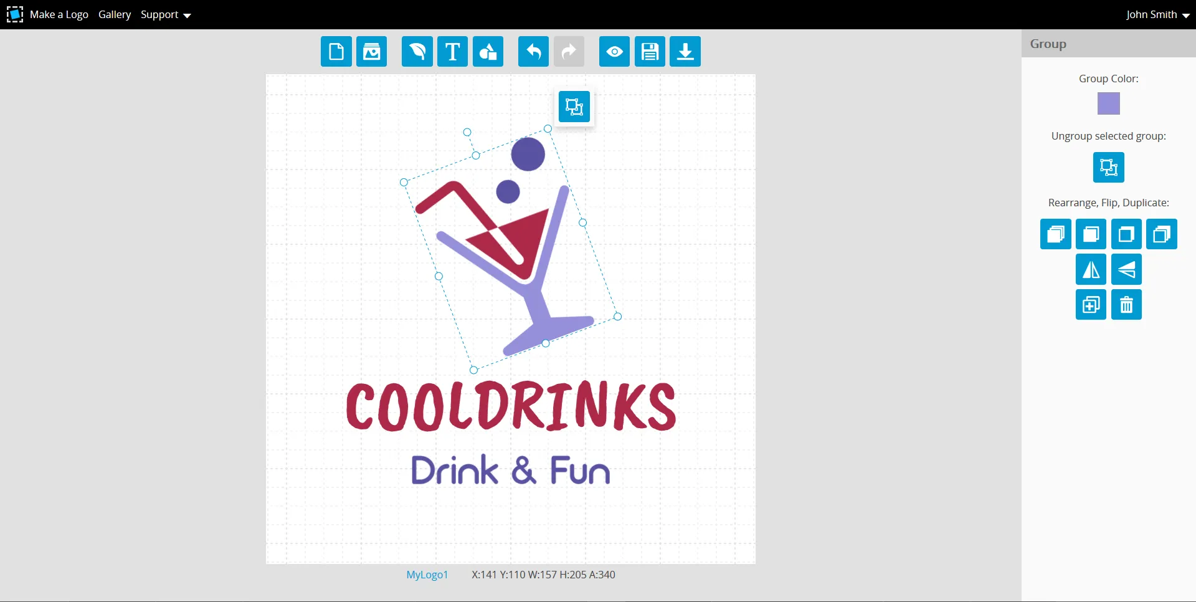The height and width of the screenshot is (602, 1196).
Task: Flip the selected group vertically
Action: [1126, 270]
